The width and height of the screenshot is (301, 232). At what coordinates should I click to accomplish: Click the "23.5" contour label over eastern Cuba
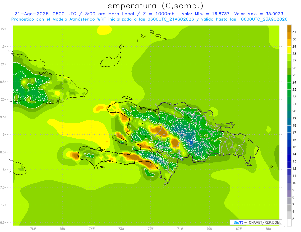36,88
